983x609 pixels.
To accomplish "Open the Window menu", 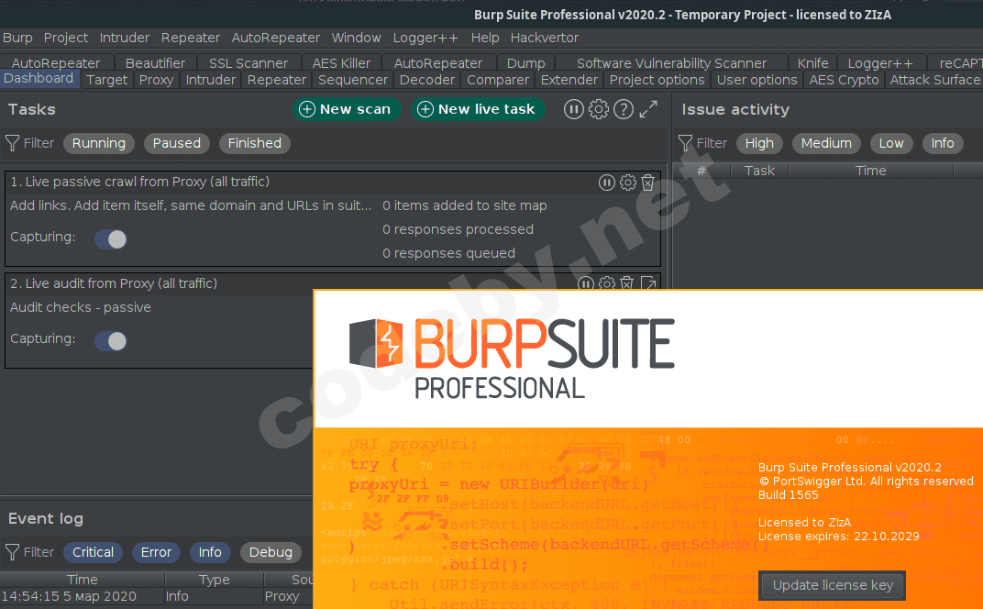I will pyautogui.click(x=356, y=38).
